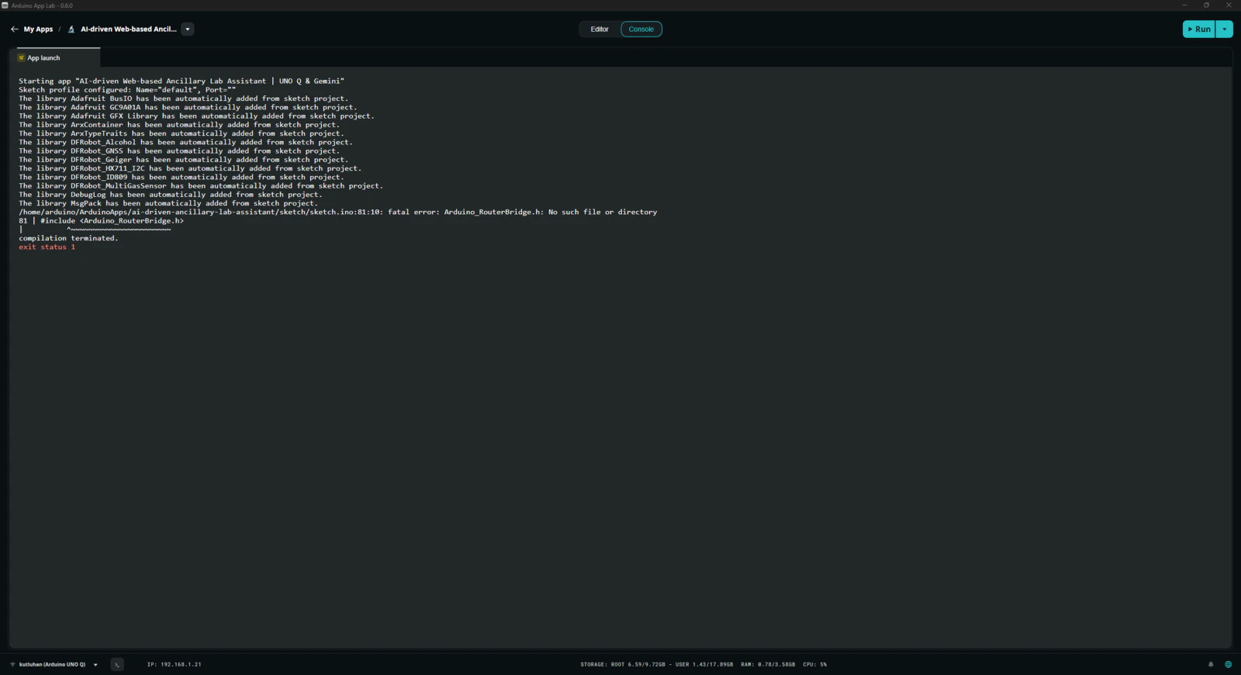Click the globe icon in the status bar

point(1228,665)
